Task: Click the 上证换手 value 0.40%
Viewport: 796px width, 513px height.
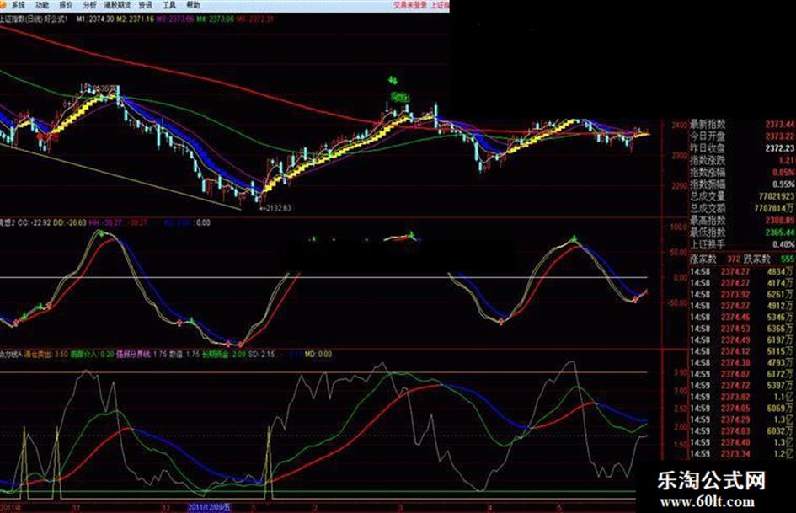Action: [x=783, y=245]
